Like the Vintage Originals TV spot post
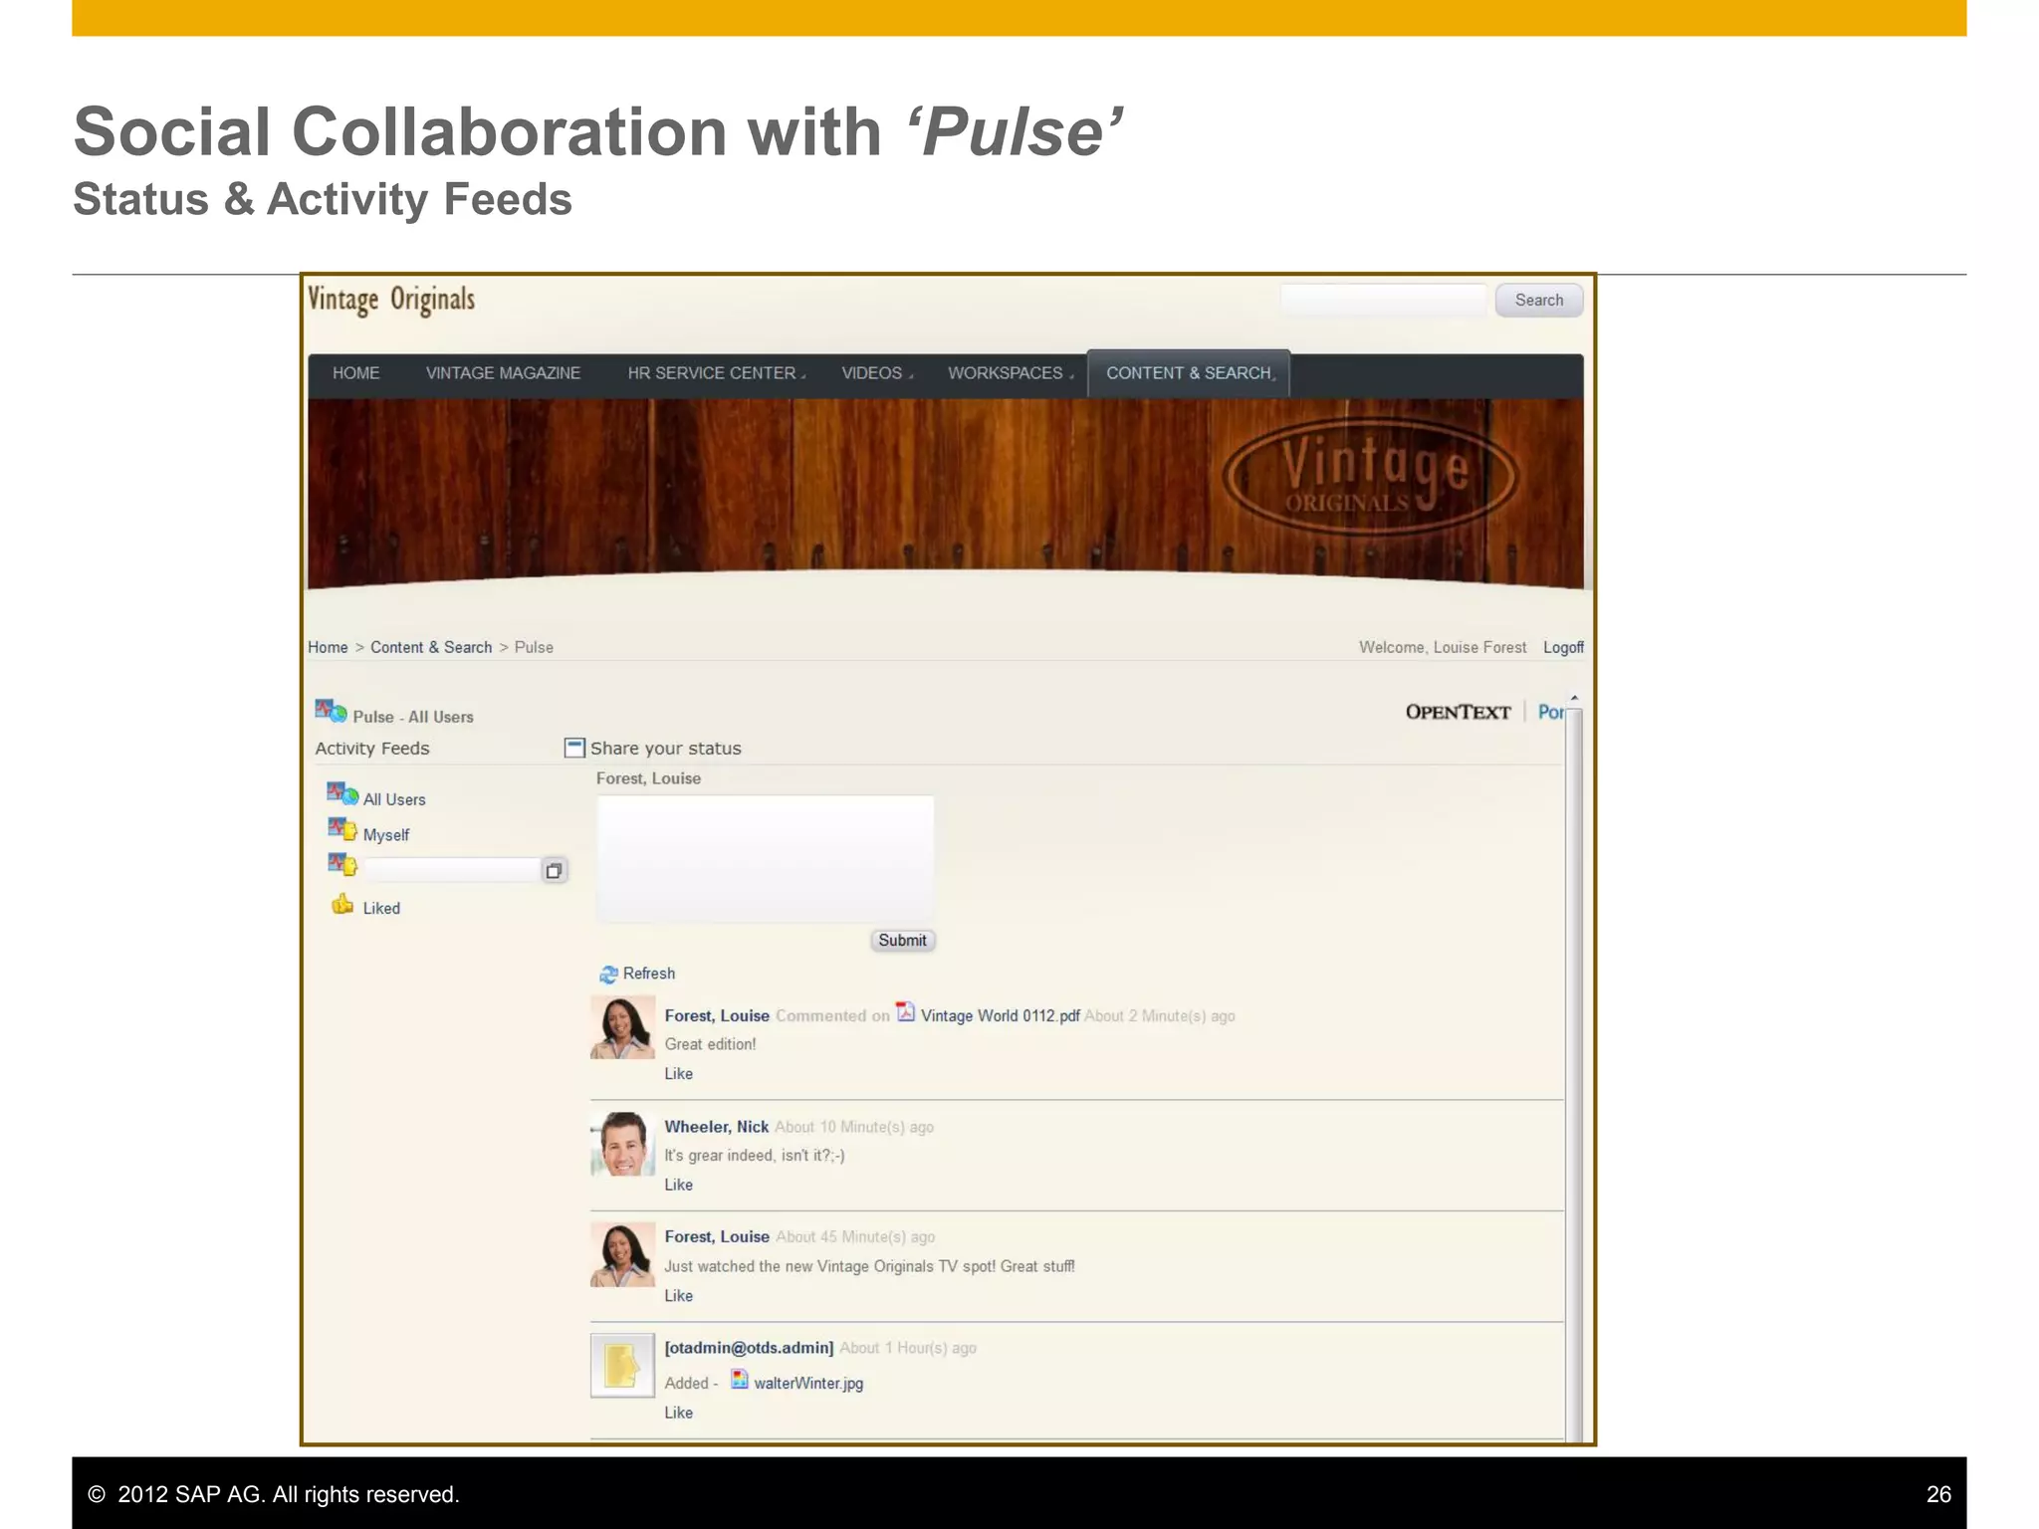 [679, 1295]
